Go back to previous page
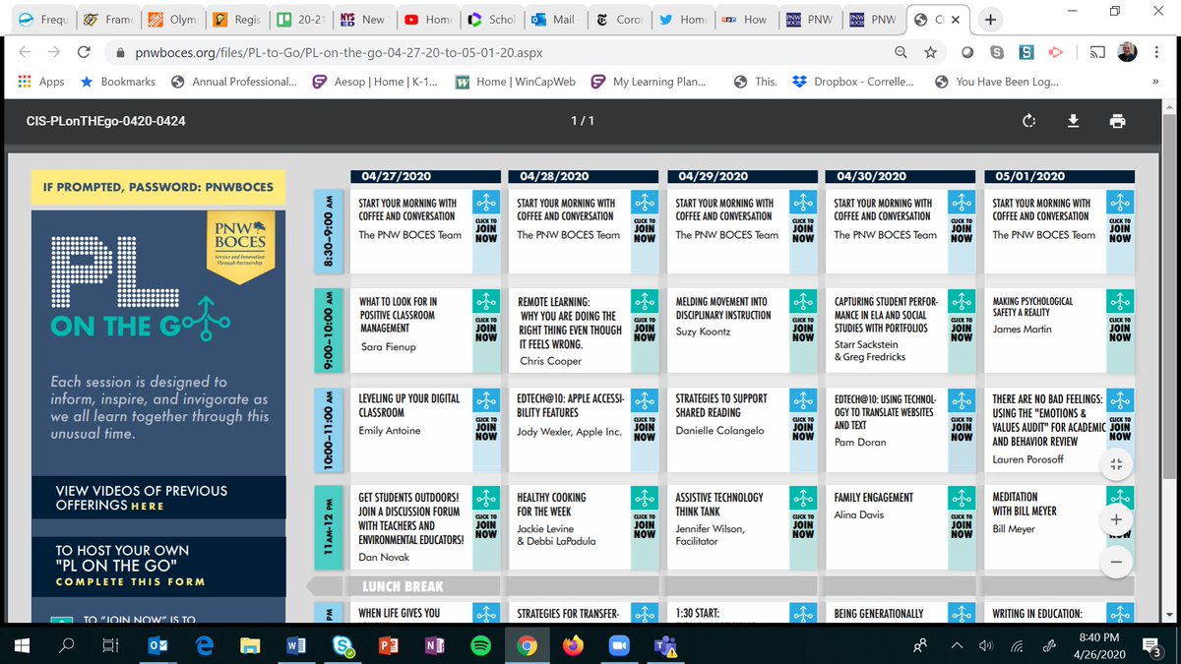1181x664 pixels. pos(24,52)
